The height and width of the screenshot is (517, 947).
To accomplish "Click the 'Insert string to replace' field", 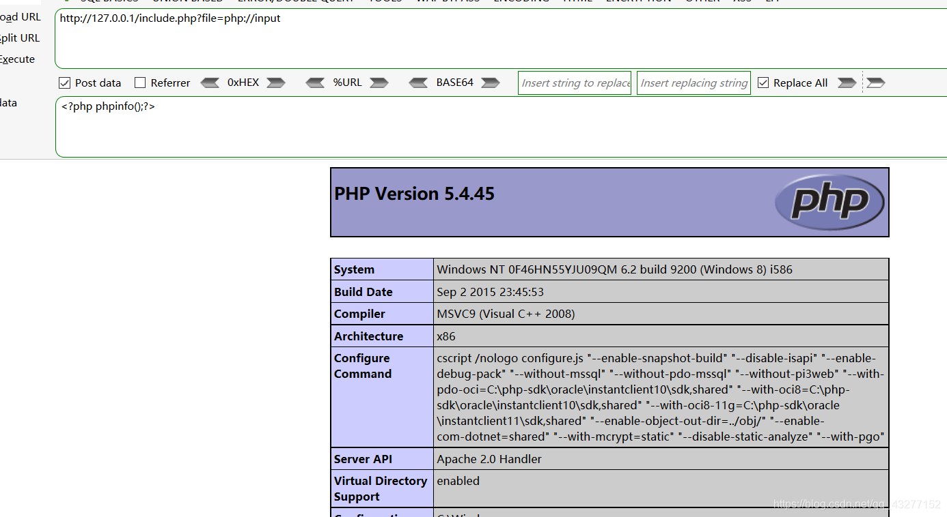I will click(575, 83).
